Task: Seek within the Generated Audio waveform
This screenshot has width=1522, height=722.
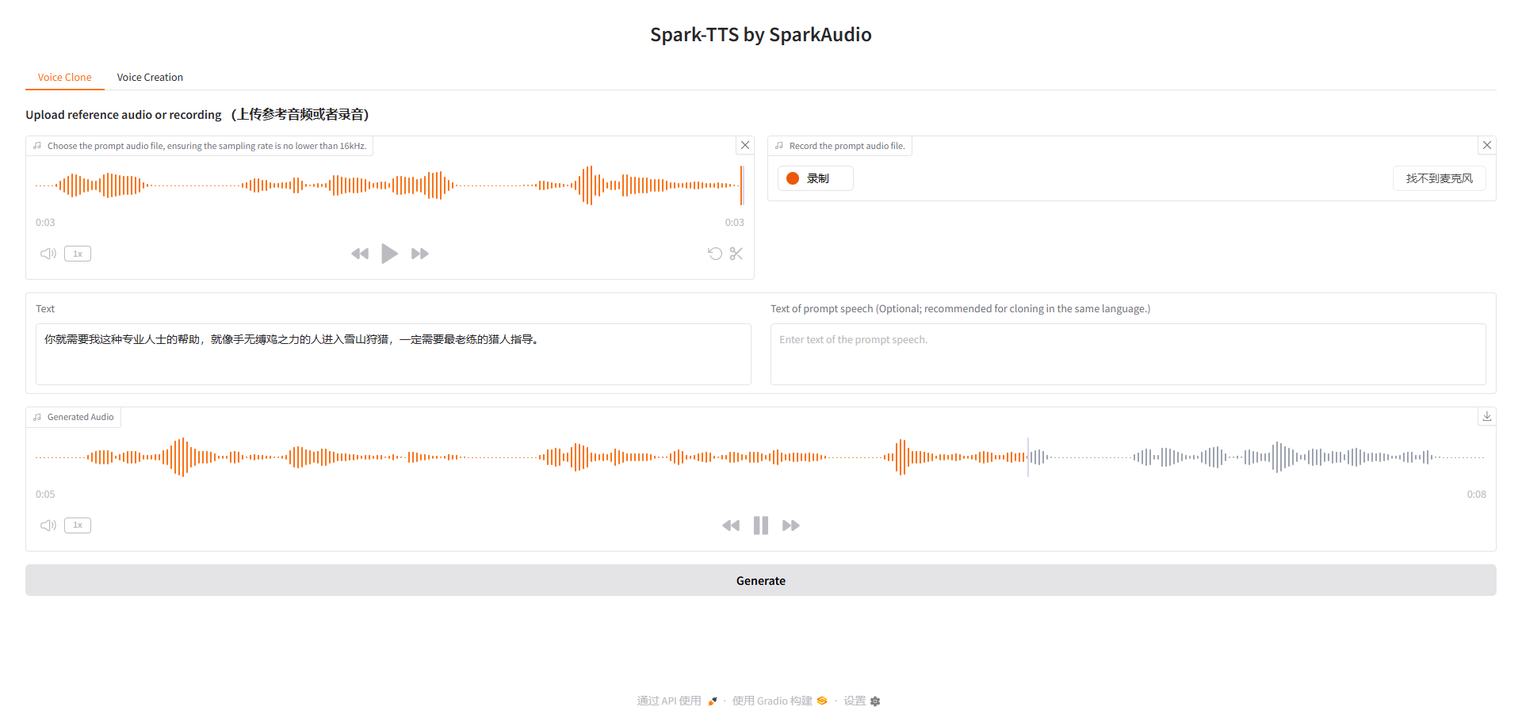Action: [760, 457]
